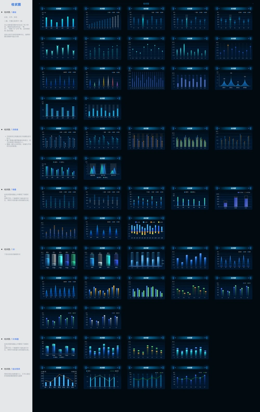The image size is (260, 412).
Task: Open the 多数值 section in sidebar
Action: [15, 130]
